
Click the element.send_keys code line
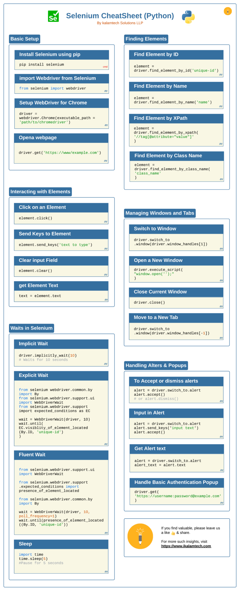56,245
